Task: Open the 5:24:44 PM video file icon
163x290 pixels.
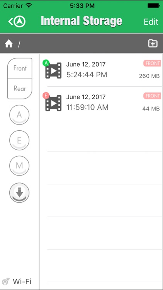Action: point(53,70)
